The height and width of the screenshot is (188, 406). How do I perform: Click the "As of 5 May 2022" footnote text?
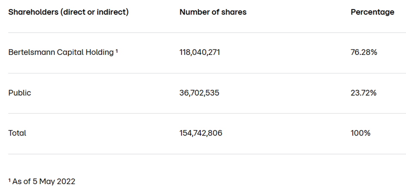(x=44, y=182)
